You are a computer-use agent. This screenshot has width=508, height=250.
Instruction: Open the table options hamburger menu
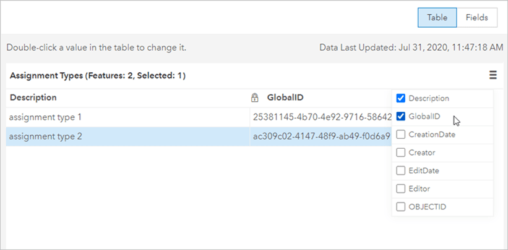[493, 75]
